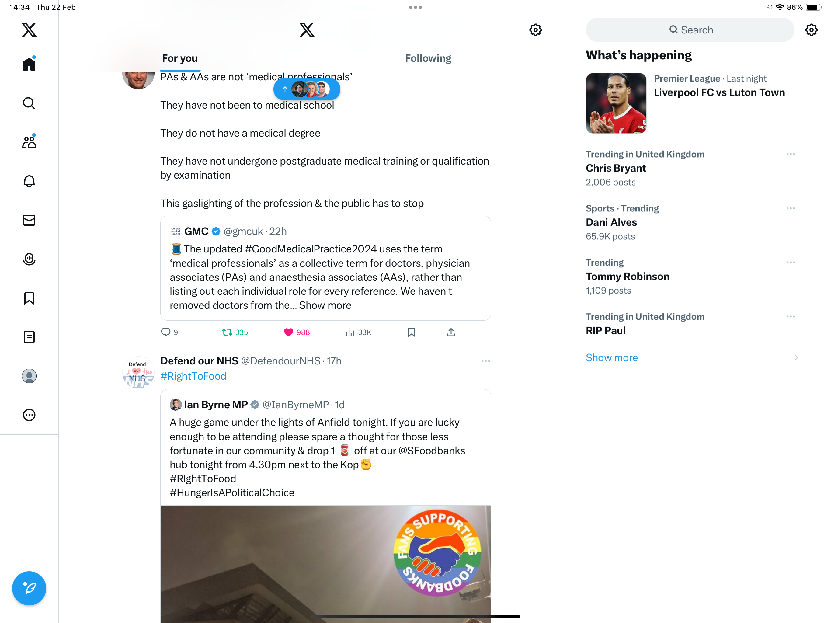Open the #RightToFood hashtag link
Viewport: 831px width, 623px height.
click(193, 376)
